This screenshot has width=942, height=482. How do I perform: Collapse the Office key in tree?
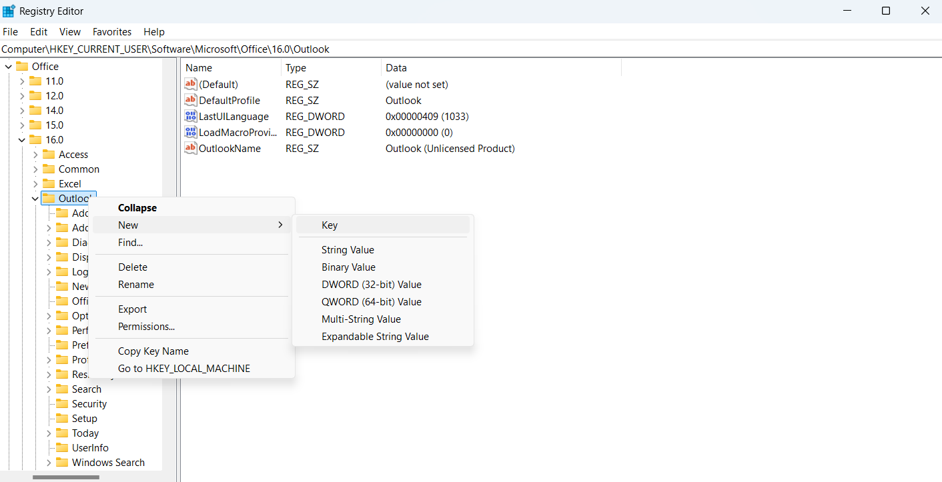click(8, 66)
